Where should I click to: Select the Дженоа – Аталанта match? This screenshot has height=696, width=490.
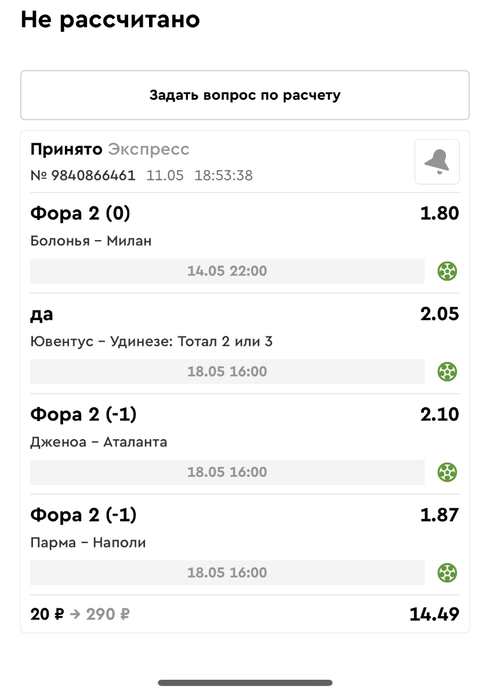pos(99,442)
